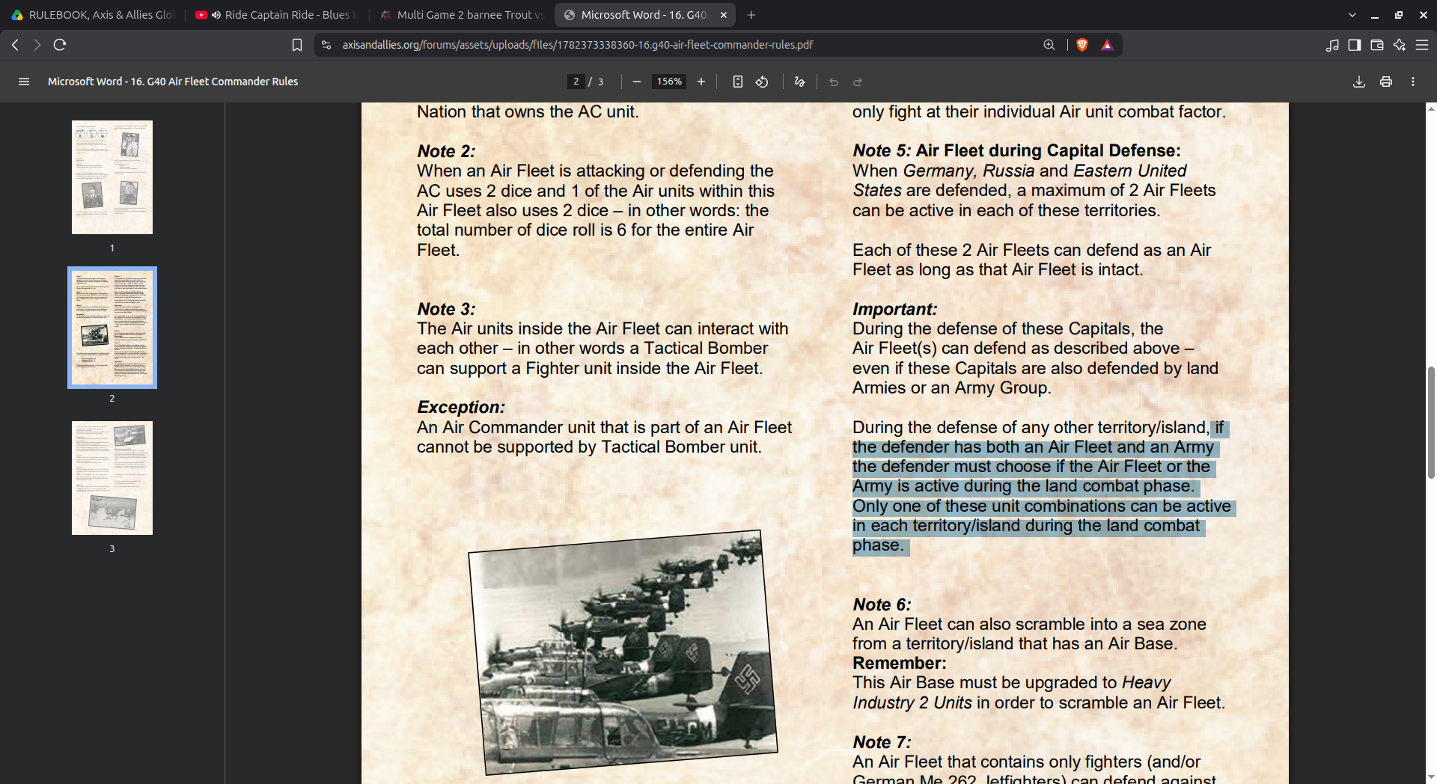Select page 3 thumbnail
The width and height of the screenshot is (1437, 784).
[x=112, y=478]
